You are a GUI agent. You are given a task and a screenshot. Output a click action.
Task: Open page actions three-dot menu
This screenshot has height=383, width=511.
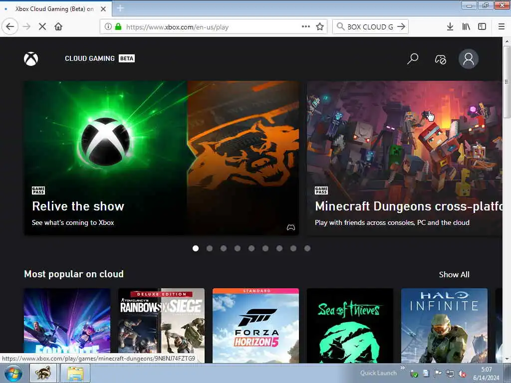pyautogui.click(x=306, y=27)
